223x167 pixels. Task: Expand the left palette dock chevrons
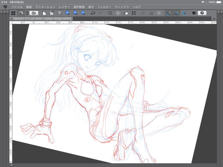pyautogui.click(x=4, y=12)
